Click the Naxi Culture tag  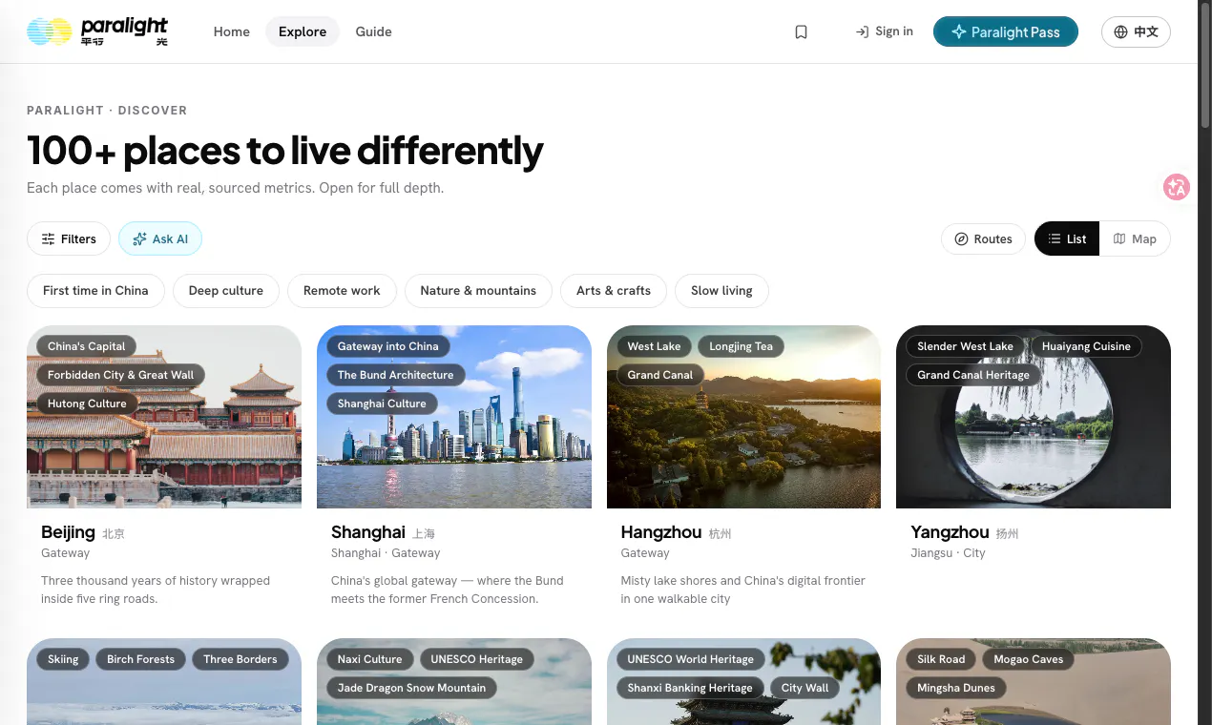370,659
